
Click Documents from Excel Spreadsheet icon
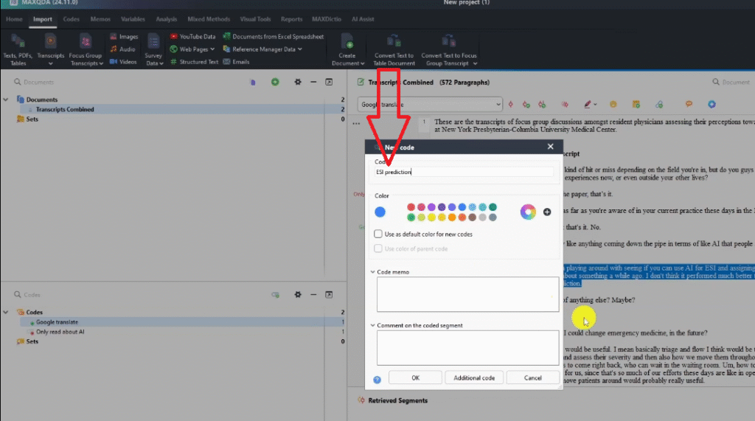[227, 36]
